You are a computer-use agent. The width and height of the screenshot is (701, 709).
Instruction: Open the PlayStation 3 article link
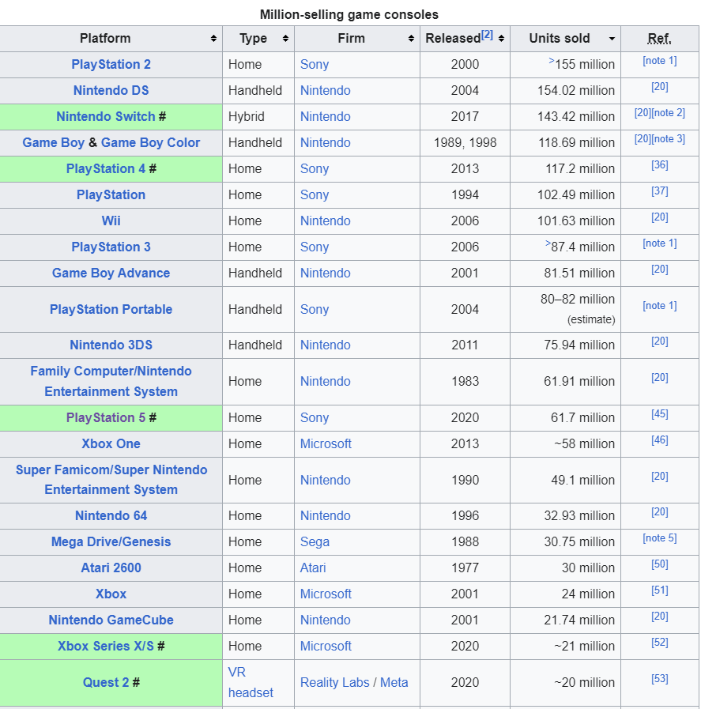coord(111,247)
